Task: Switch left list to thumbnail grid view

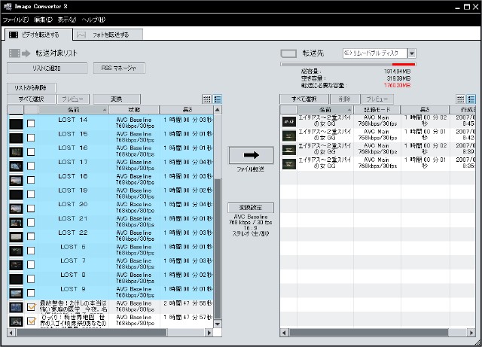Action: [x=207, y=99]
